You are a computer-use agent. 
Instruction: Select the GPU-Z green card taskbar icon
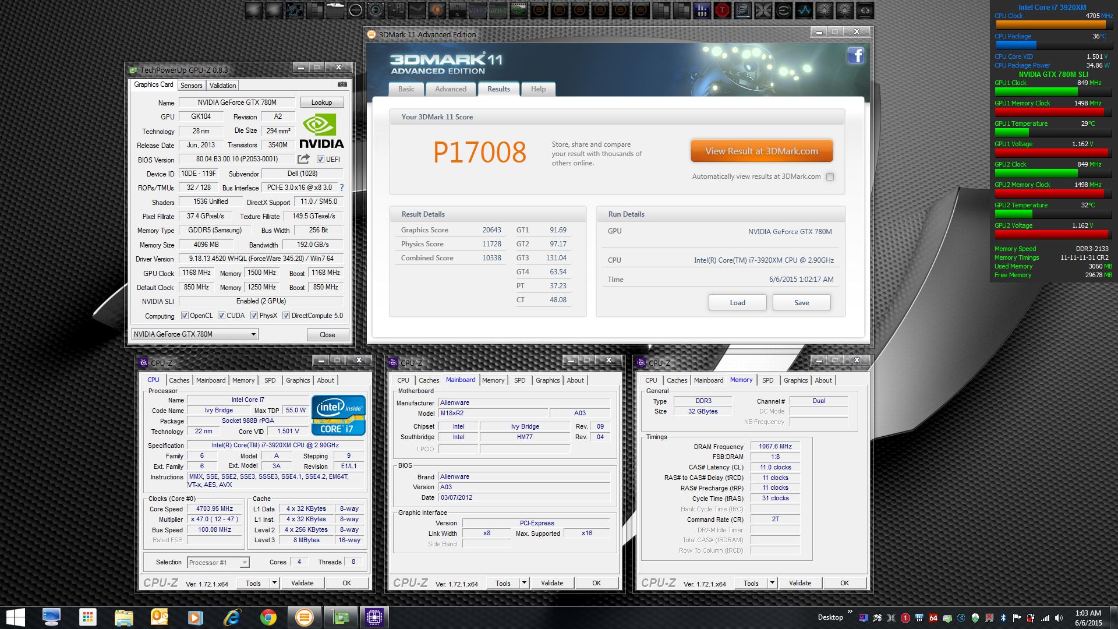pos(339,617)
